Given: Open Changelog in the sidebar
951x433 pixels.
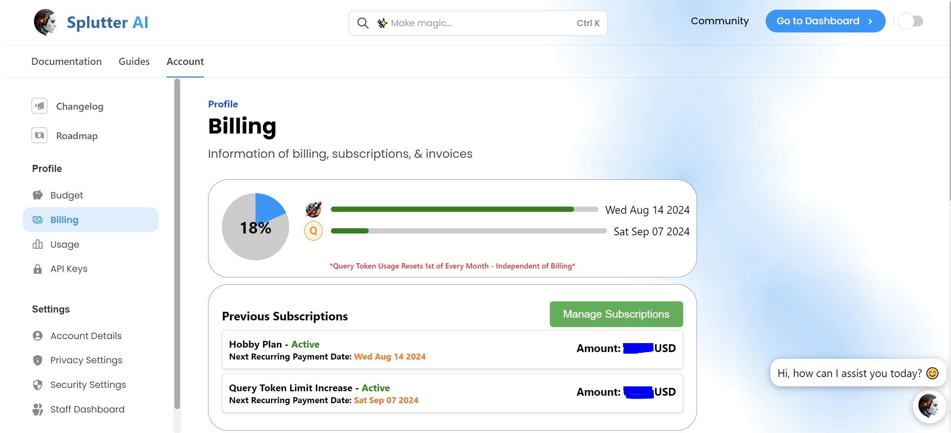Looking at the screenshot, I should click(80, 106).
